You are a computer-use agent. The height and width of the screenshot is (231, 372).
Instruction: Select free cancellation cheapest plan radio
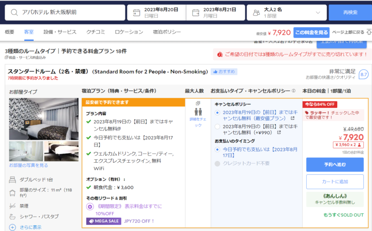pyautogui.click(x=218, y=113)
